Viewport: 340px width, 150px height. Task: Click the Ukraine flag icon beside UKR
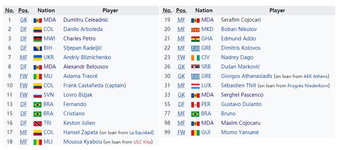pyautogui.click(x=38, y=58)
